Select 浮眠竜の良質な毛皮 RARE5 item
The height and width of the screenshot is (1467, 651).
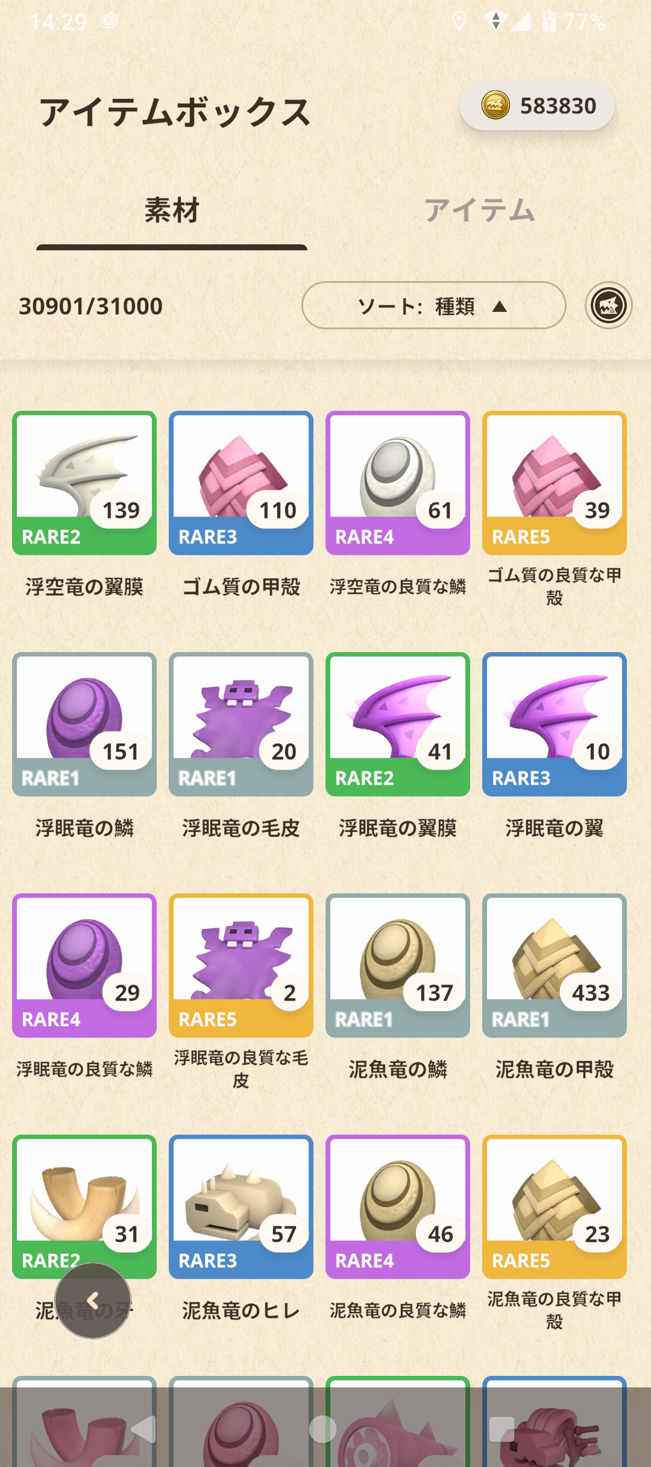point(241,966)
